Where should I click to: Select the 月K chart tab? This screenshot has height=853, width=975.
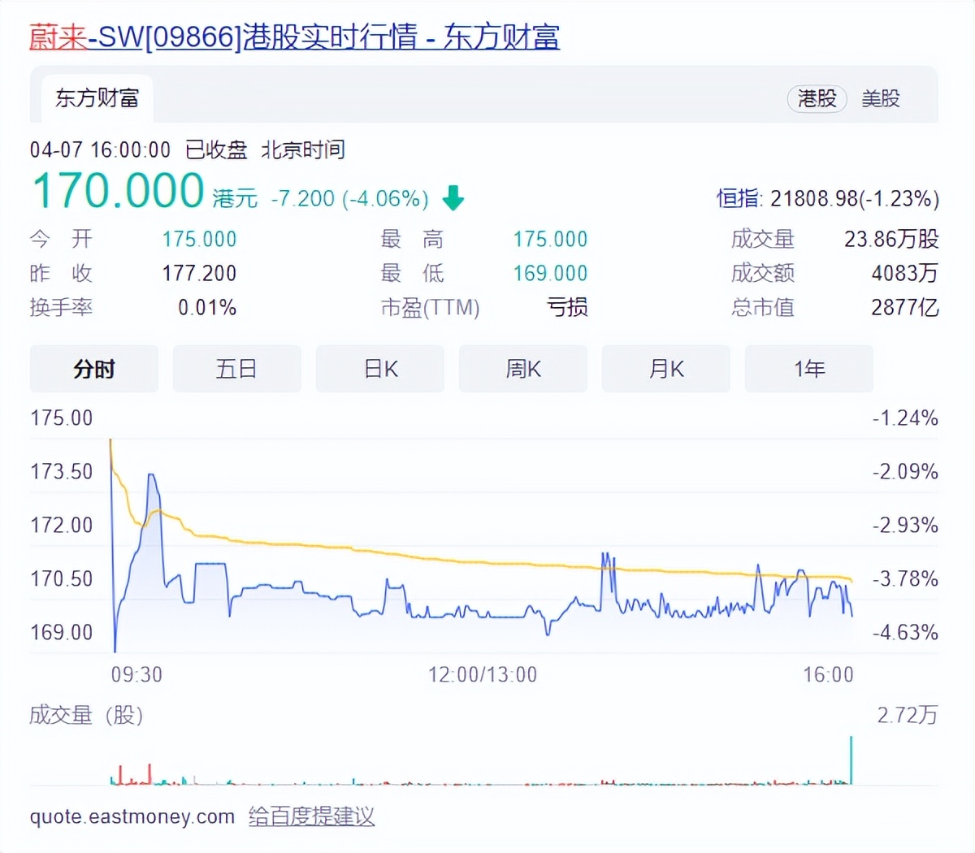pyautogui.click(x=666, y=369)
